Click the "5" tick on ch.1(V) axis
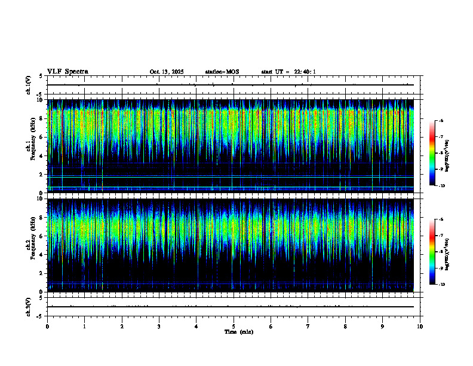Image resolution: width=473 pixels, height=366 pixels. point(42,76)
